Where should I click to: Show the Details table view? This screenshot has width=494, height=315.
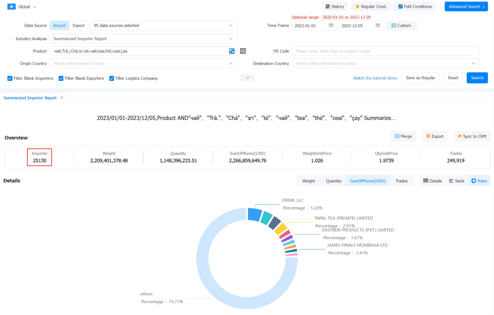[432, 181]
